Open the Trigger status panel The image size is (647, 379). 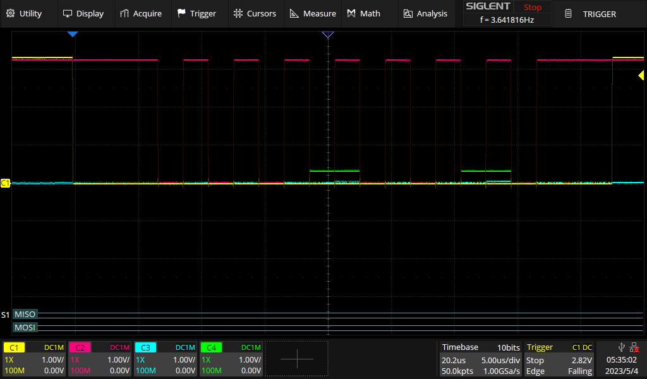point(559,359)
